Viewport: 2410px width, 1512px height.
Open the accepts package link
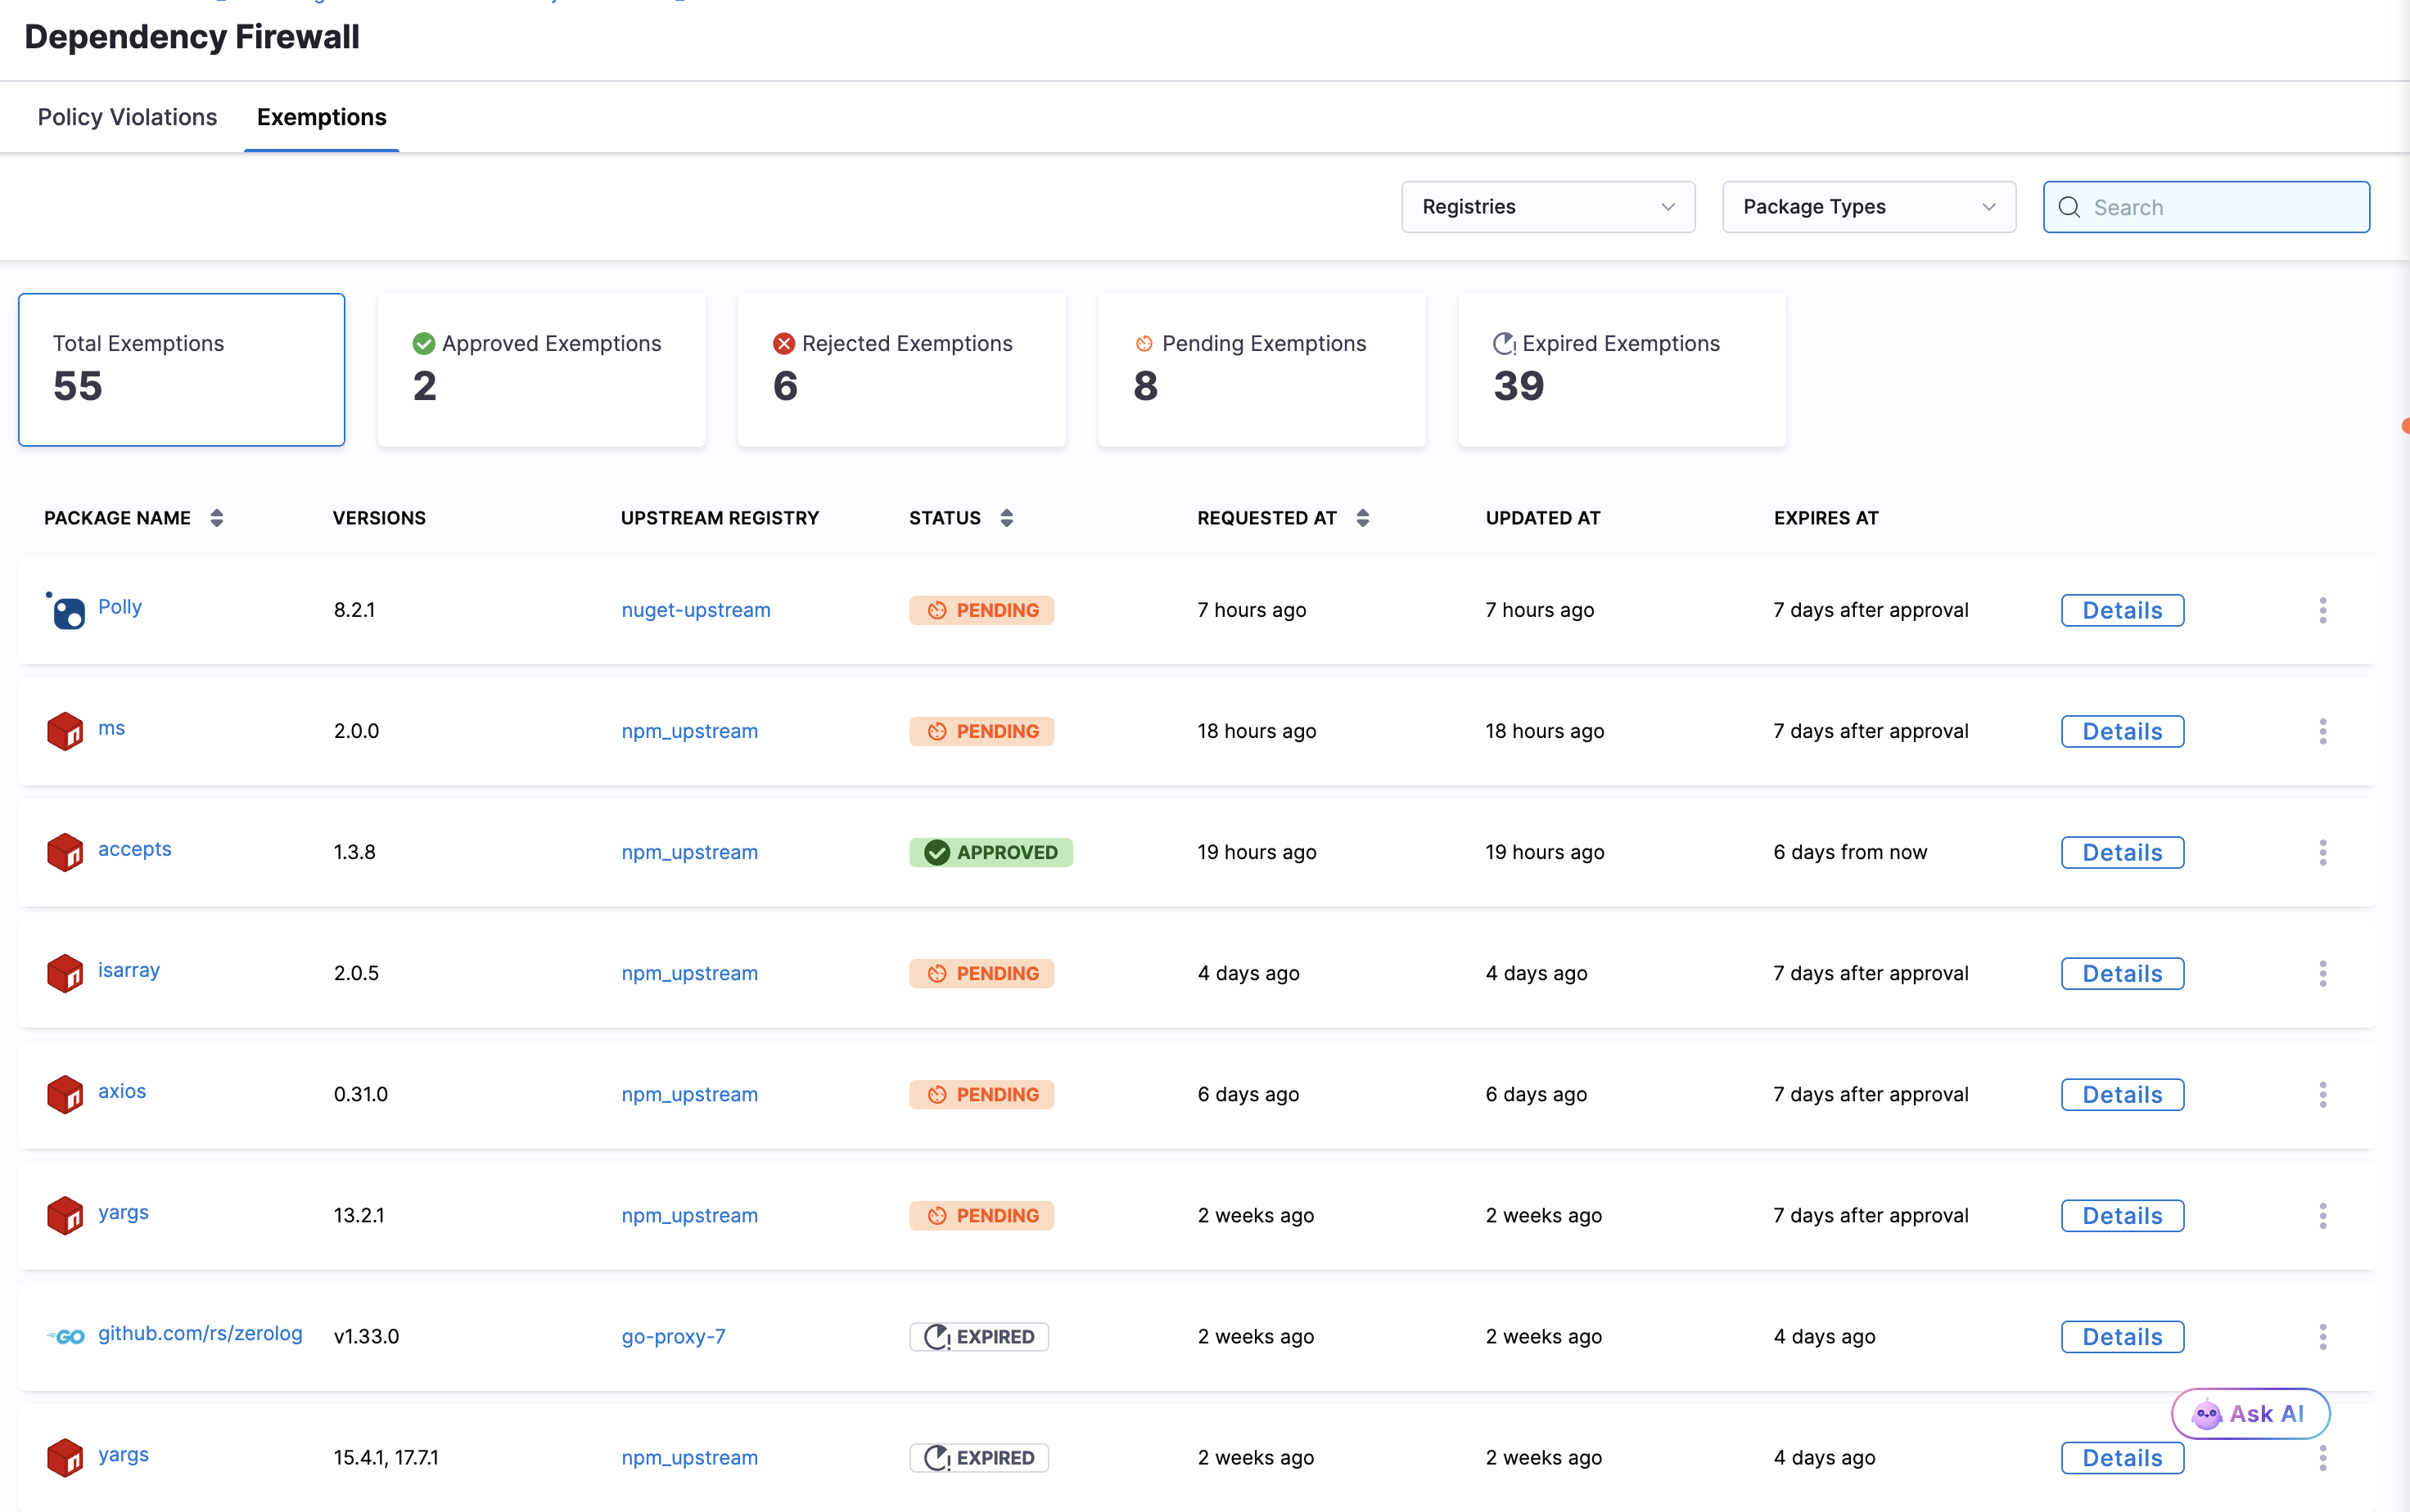[135, 849]
